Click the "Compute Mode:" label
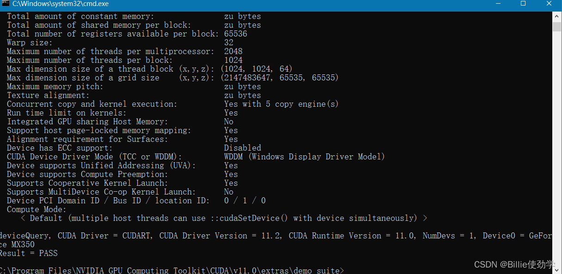Viewport: 562px width, 274px height. (x=37, y=209)
